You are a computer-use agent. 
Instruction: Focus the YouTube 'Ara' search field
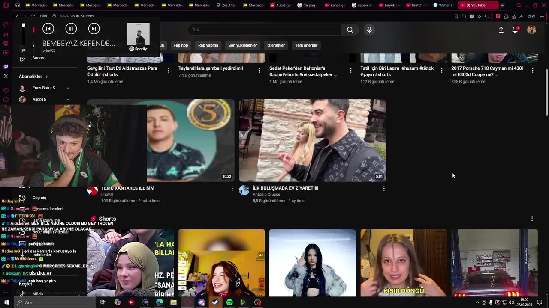coord(265,30)
